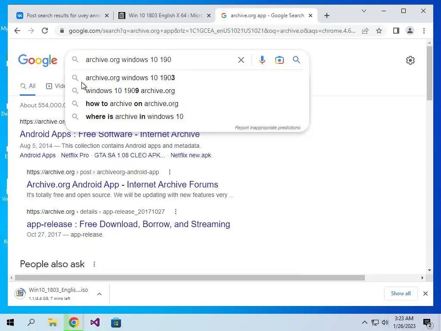Open People also ask options menu

point(94,264)
